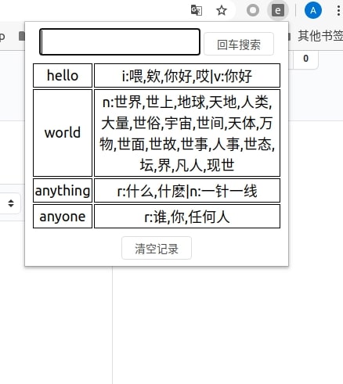
Task: Open the 'e' dictionary extension icon
Action: (x=277, y=11)
